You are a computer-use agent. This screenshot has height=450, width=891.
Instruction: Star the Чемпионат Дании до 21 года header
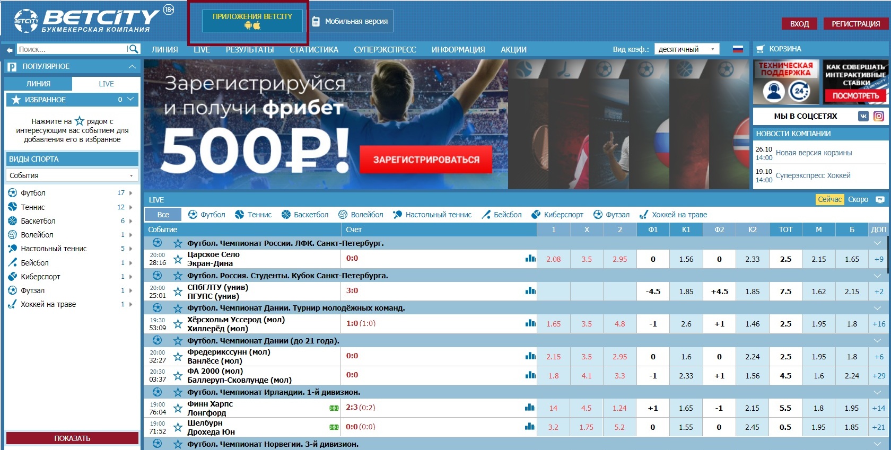[178, 341]
